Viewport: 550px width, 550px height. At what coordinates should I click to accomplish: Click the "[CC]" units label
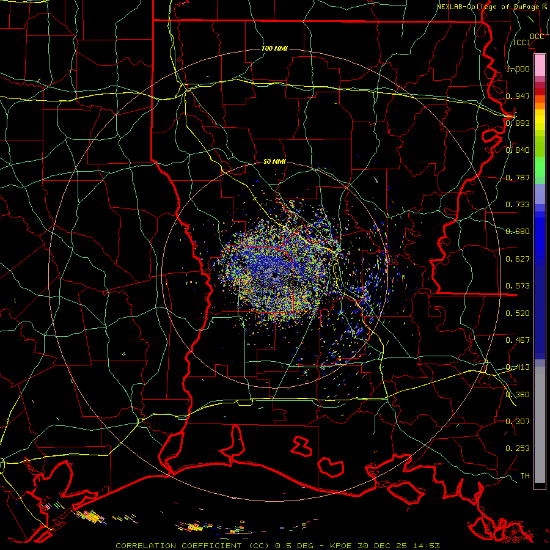[x=521, y=42]
